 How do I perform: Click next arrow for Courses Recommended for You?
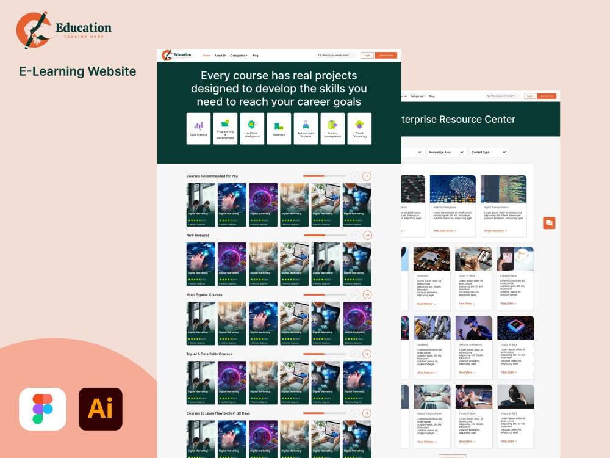[x=367, y=176]
